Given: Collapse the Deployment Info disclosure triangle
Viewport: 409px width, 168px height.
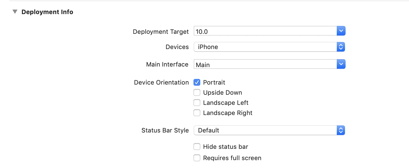Looking at the screenshot, I should coord(15,12).
